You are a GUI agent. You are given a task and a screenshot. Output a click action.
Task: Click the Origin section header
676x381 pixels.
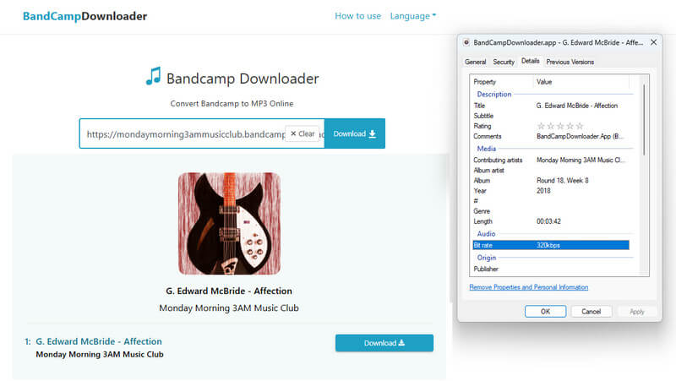[487, 258]
